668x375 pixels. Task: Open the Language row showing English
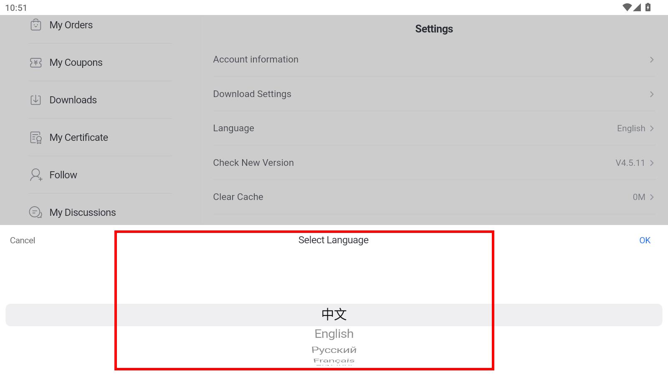433,128
